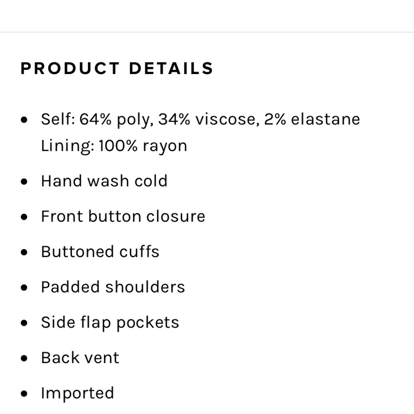Viewport: 414px width, 414px height.
Task: Click the words 2% elastane
Action: point(312,119)
